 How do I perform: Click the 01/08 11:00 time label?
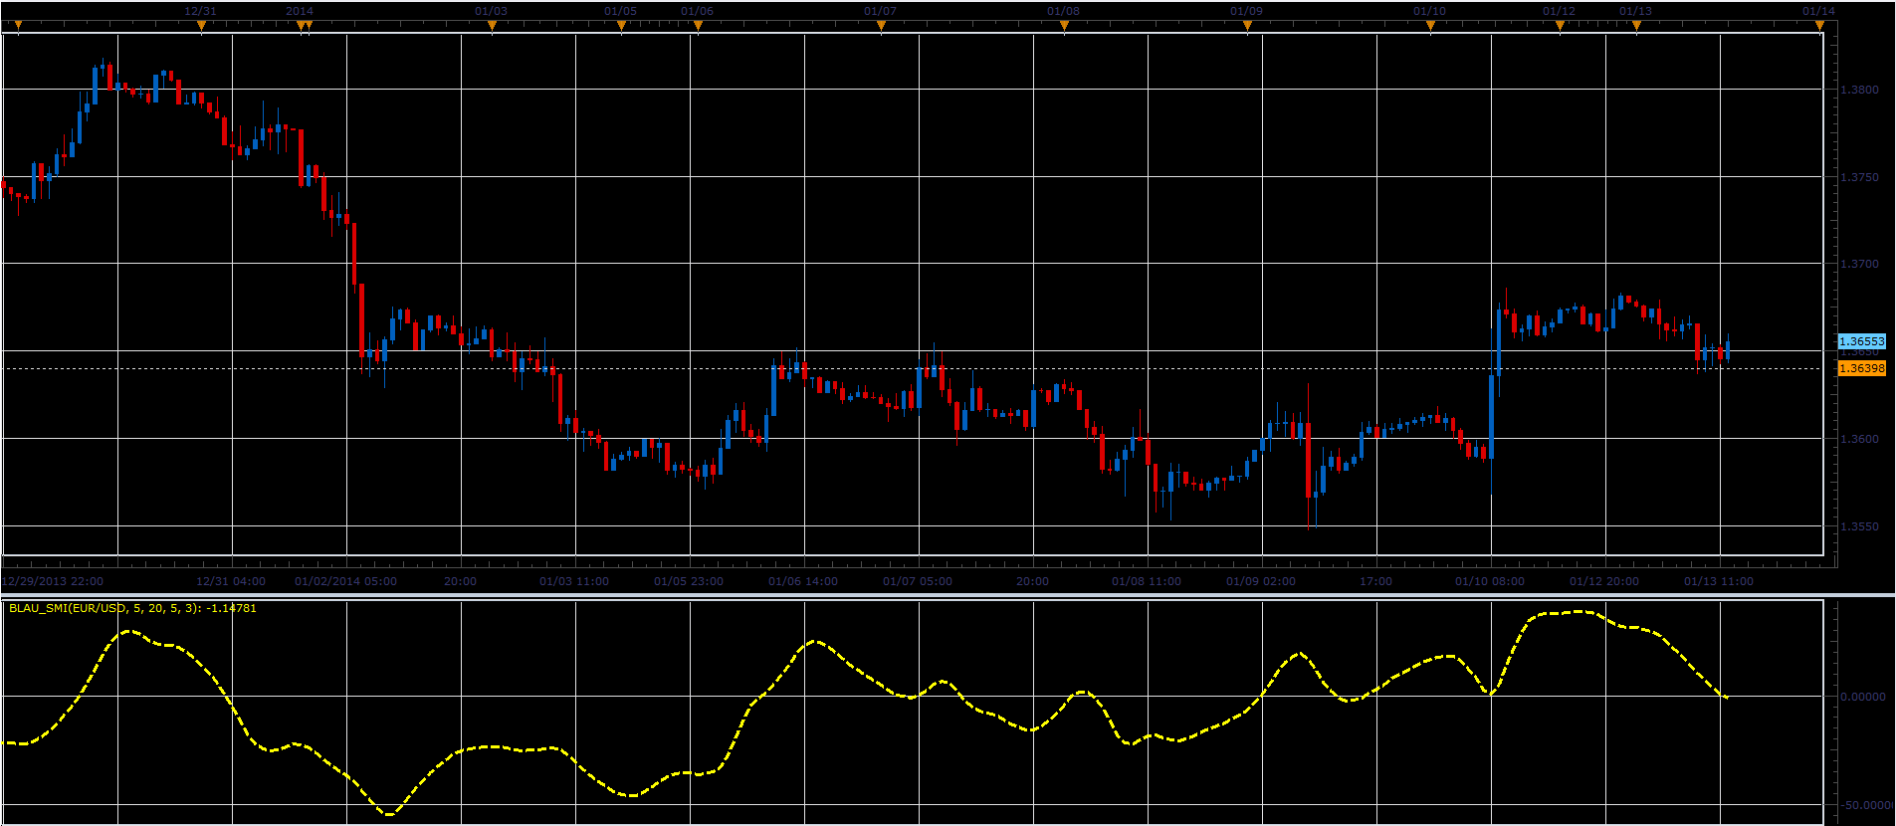pos(1147,581)
